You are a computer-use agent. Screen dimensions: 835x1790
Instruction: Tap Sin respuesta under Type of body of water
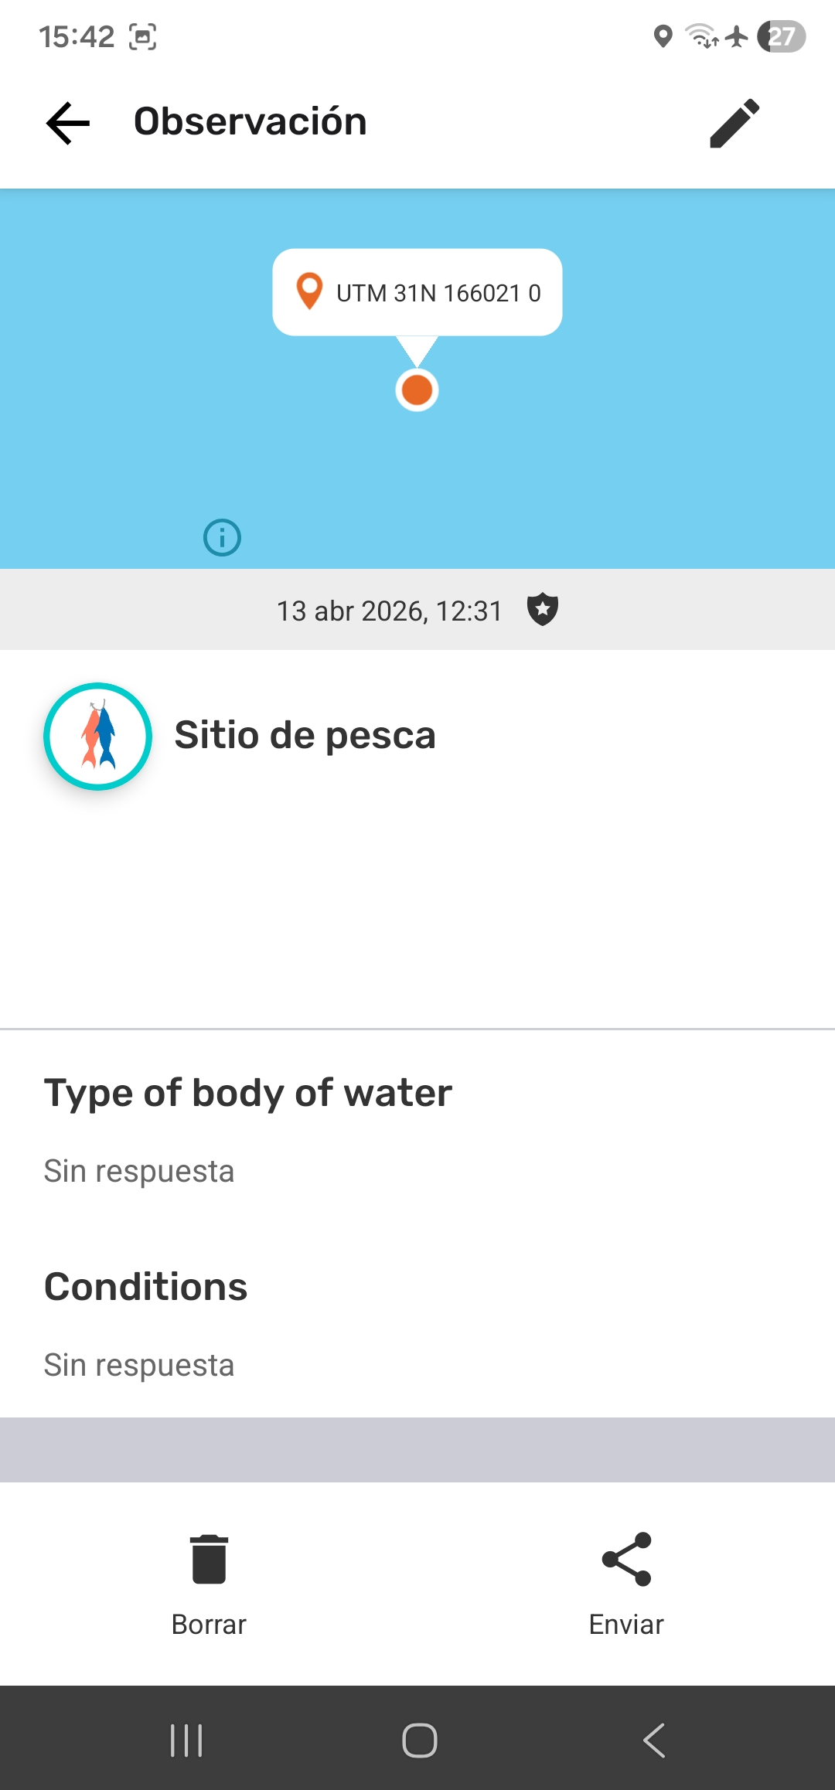click(x=139, y=1171)
